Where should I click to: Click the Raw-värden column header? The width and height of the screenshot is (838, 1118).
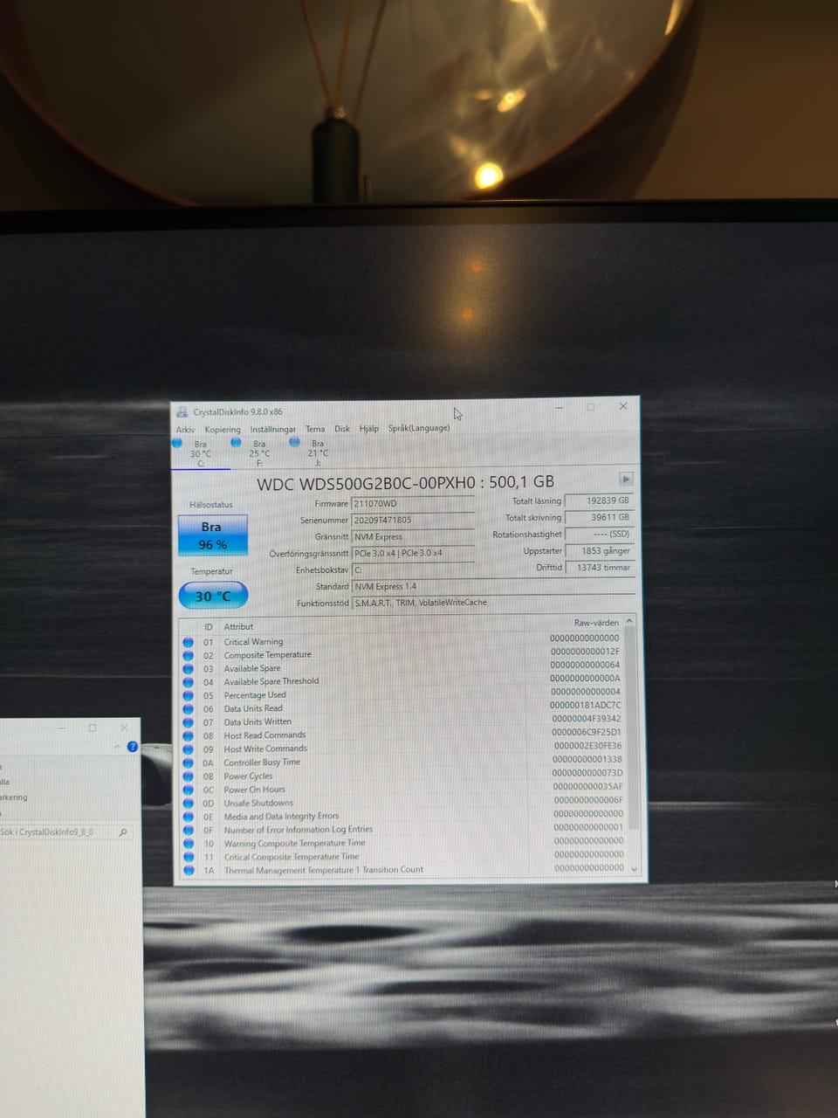[596, 624]
